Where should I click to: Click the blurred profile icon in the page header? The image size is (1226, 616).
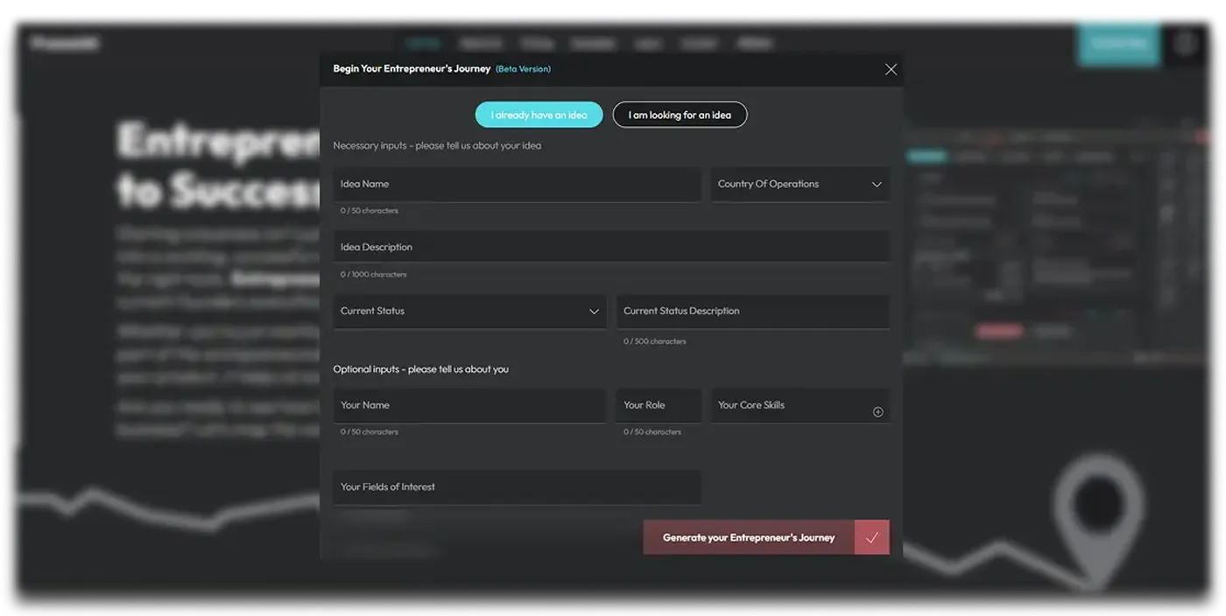pos(1185,43)
